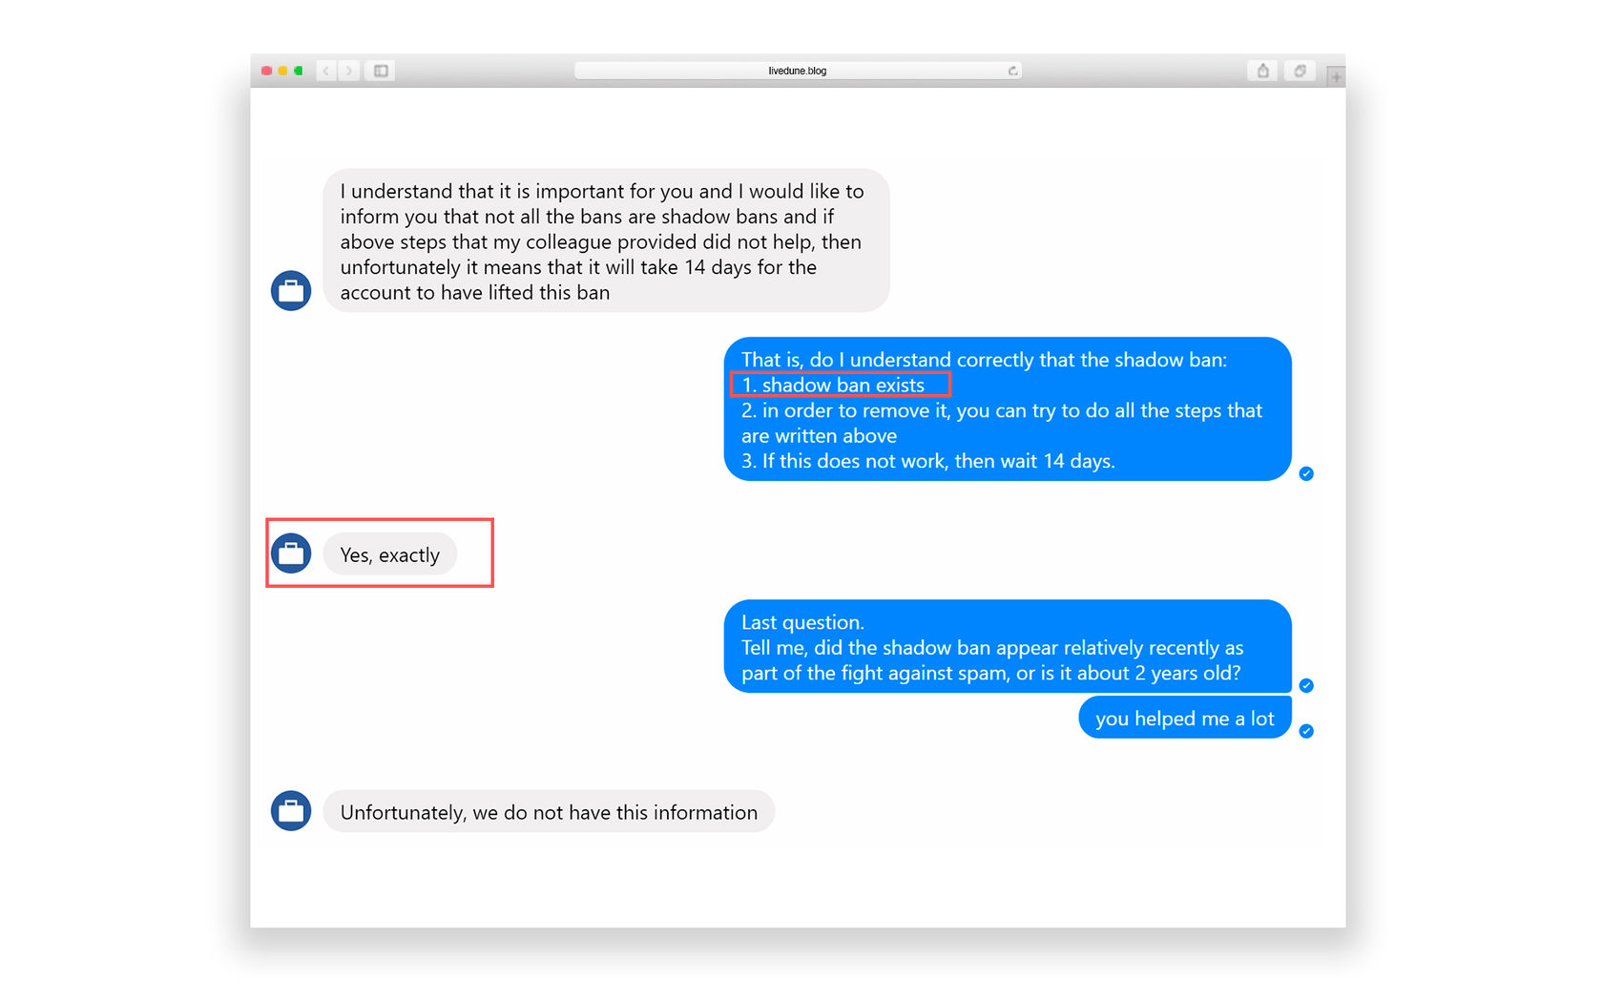Click the browser back arrow button
The height and width of the screenshot is (1002, 1603).
(326, 71)
